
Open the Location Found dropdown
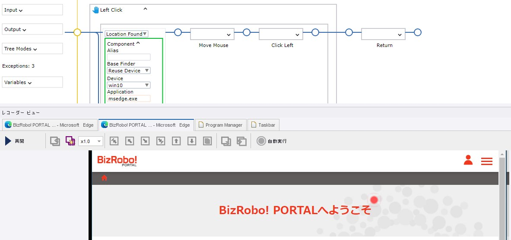127,34
